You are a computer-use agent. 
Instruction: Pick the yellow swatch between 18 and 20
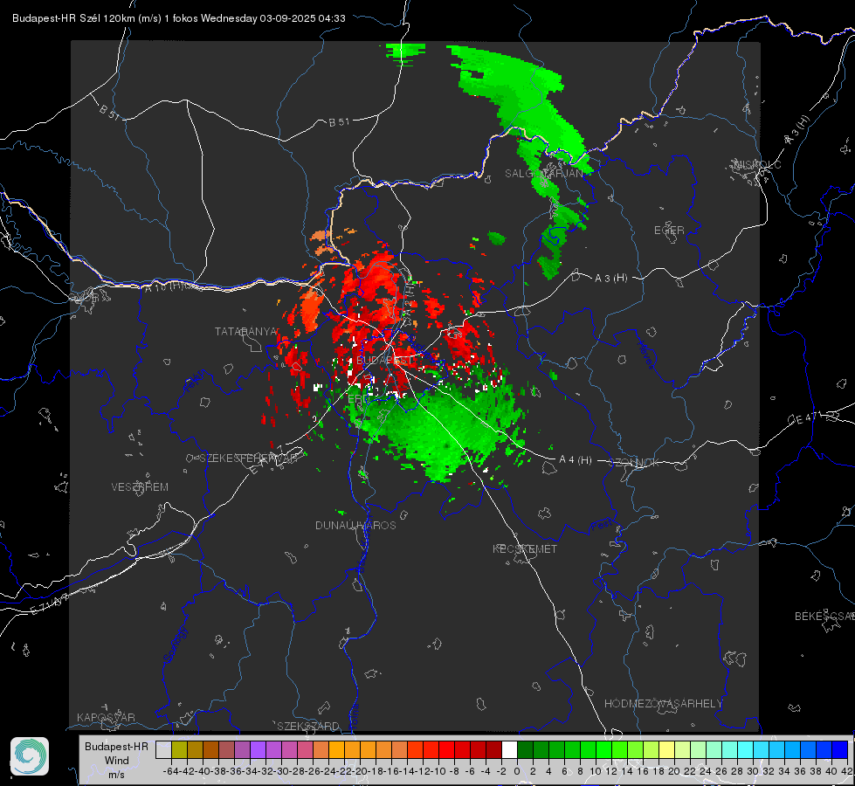coord(666,749)
